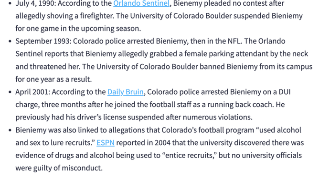Click the bullet before "Bieniemy was also linked"
The height and width of the screenshot is (179, 319).
(10, 130)
